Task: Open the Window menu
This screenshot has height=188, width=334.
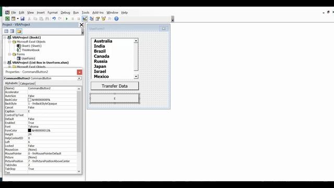Action: (x=112, y=13)
